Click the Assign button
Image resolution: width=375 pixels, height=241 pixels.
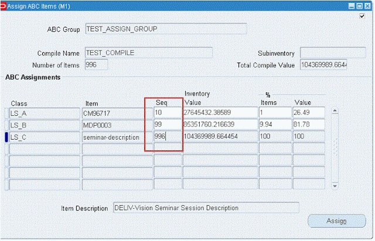click(x=337, y=221)
